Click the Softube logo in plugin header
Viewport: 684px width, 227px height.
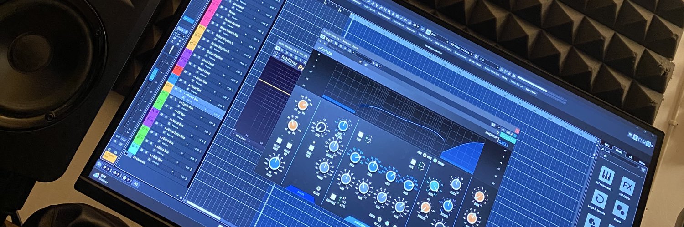[325, 50]
